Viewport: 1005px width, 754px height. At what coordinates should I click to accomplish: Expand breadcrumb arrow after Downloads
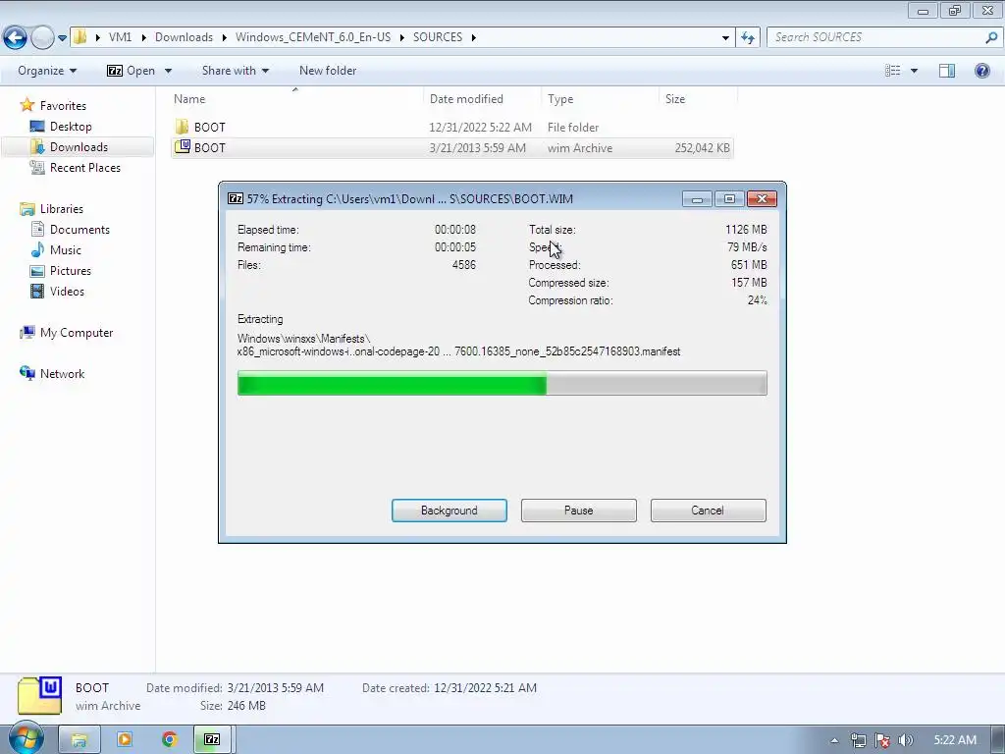[225, 37]
